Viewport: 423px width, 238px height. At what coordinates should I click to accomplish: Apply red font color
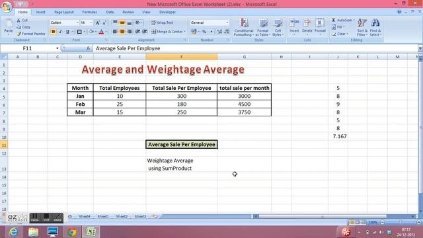(101, 32)
